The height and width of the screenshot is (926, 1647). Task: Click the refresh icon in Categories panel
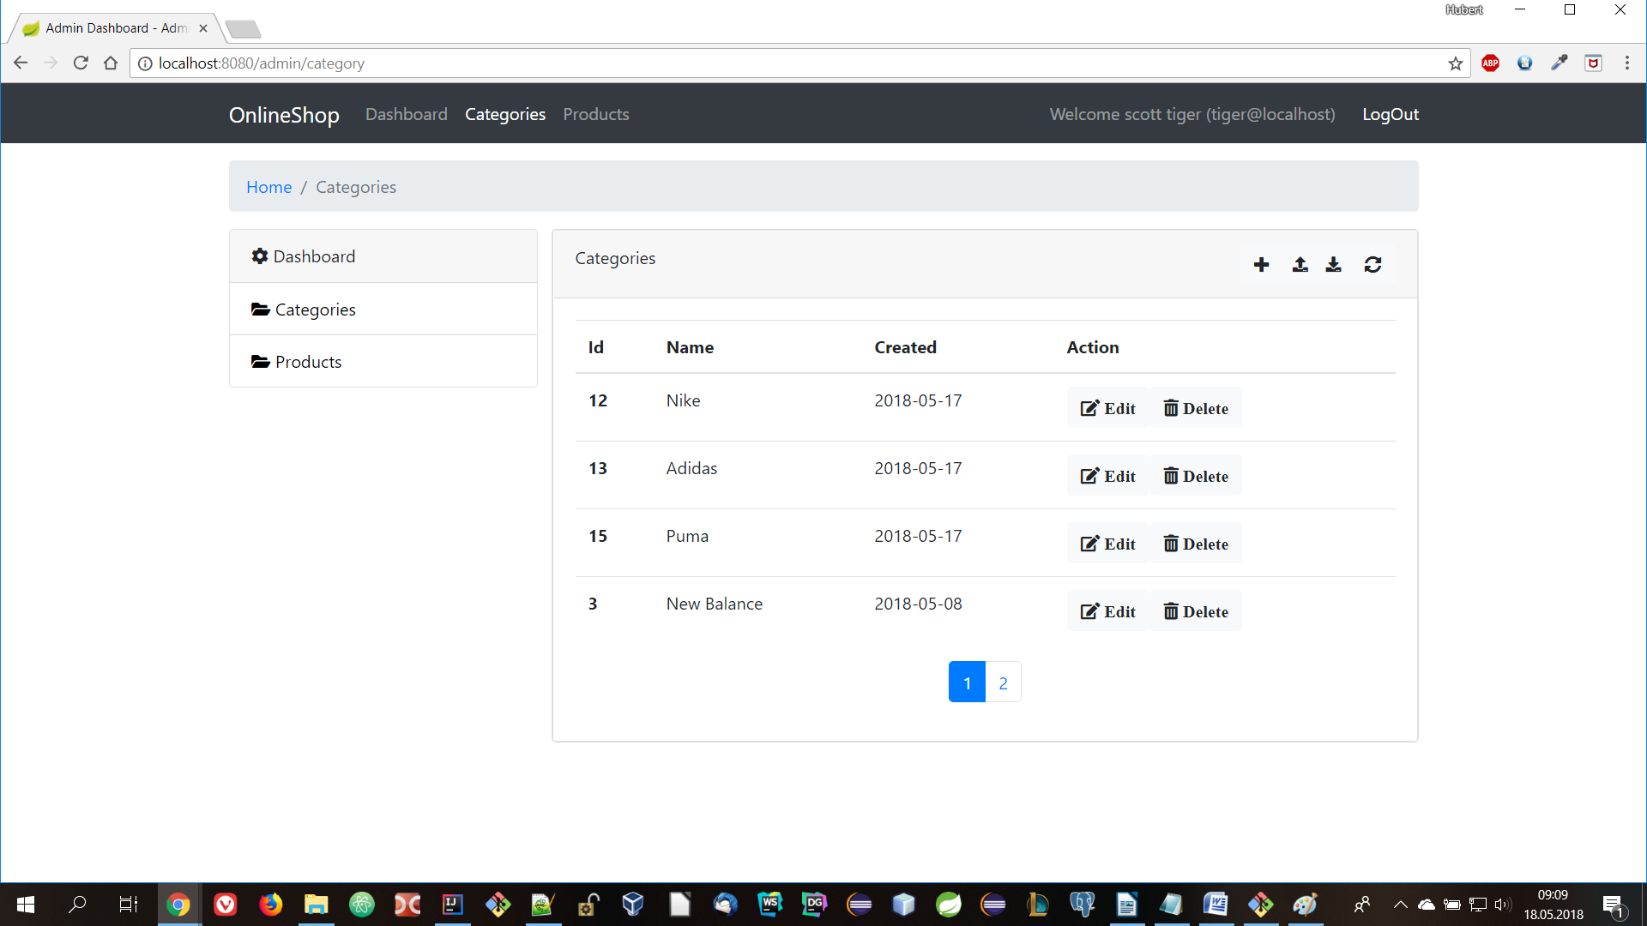coord(1372,265)
